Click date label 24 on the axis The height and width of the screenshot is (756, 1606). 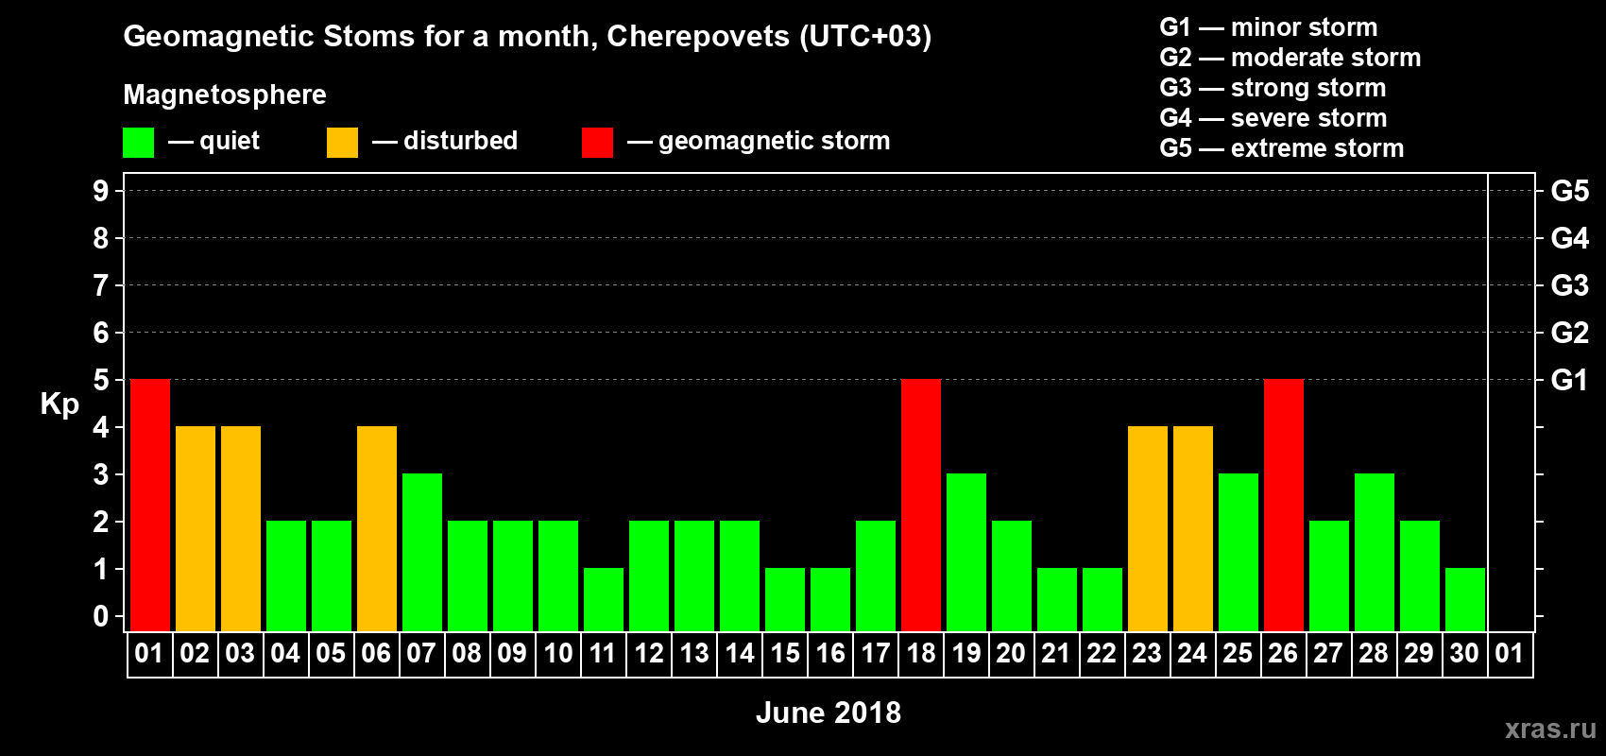(1192, 653)
